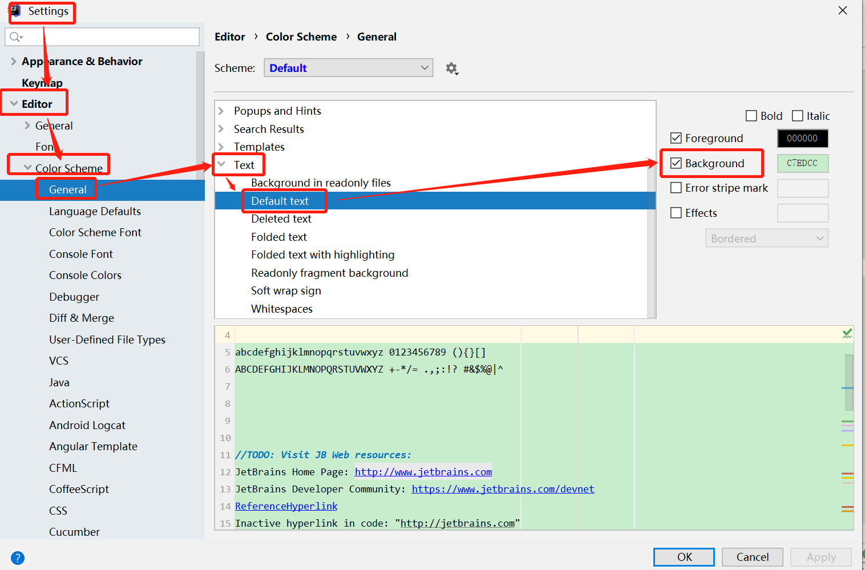Screen dimensions: 865x570
Task: Expand the Templates node
Action: (x=221, y=147)
